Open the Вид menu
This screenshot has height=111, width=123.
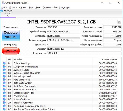coord(31,7)
